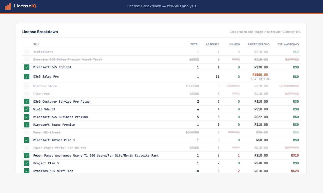Re-enable the Windows Store row checkbox
Viewport: 323px width, 193px height.
point(26,86)
